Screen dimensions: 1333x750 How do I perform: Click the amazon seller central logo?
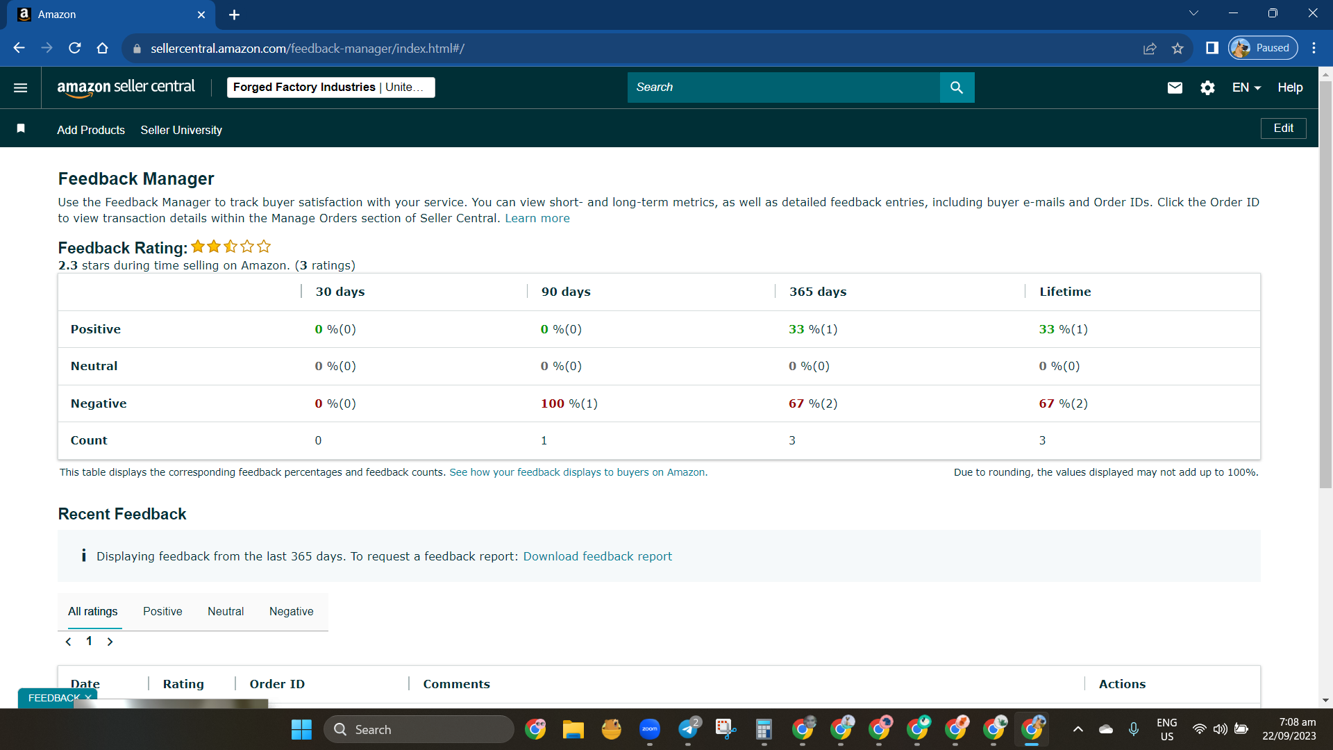(126, 87)
